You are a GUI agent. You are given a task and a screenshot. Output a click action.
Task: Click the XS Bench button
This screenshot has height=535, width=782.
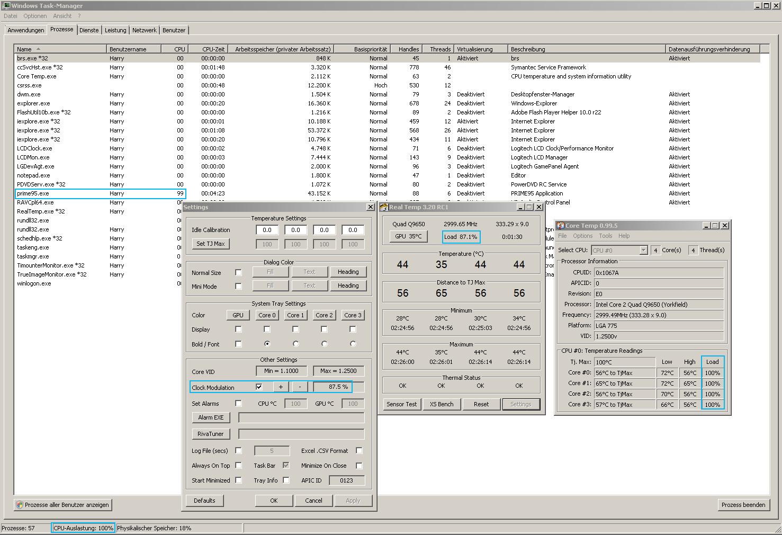[x=442, y=404]
